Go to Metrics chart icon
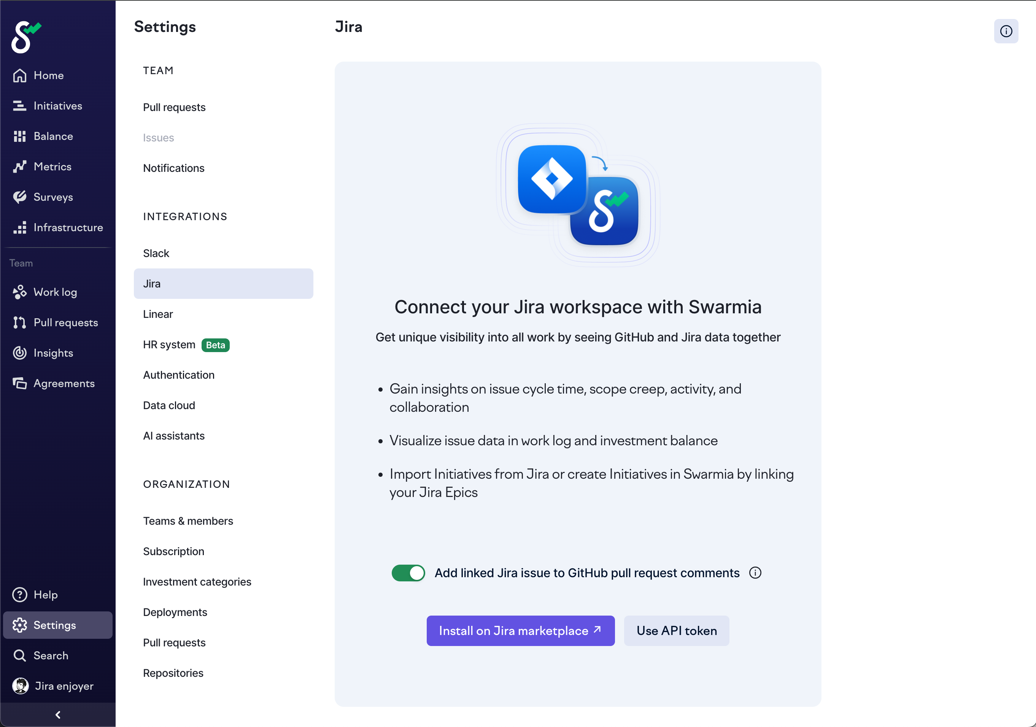Image resolution: width=1036 pixels, height=727 pixels. click(x=19, y=167)
